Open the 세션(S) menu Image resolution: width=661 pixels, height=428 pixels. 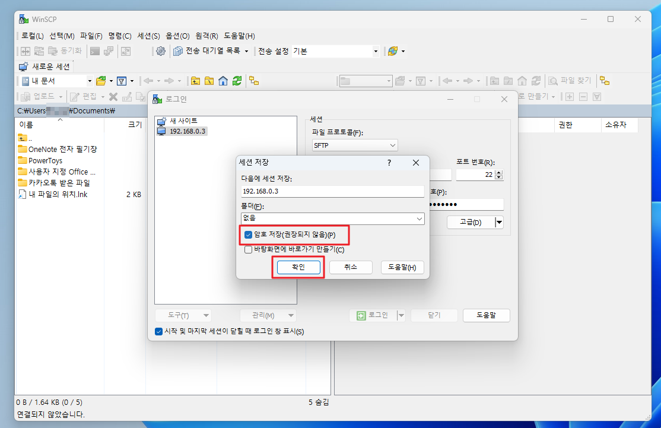(148, 36)
